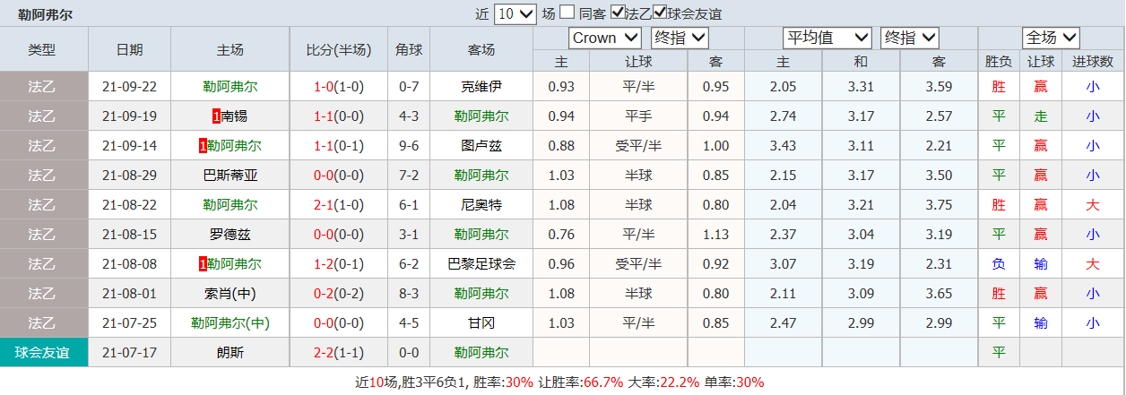The width and height of the screenshot is (1126, 395).
Task: Click handicap cell 平手
Action: (638, 116)
